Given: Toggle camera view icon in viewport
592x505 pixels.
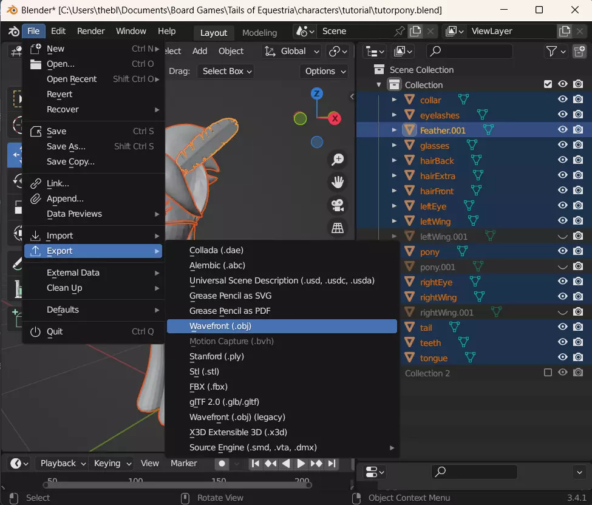Looking at the screenshot, I should [x=337, y=205].
